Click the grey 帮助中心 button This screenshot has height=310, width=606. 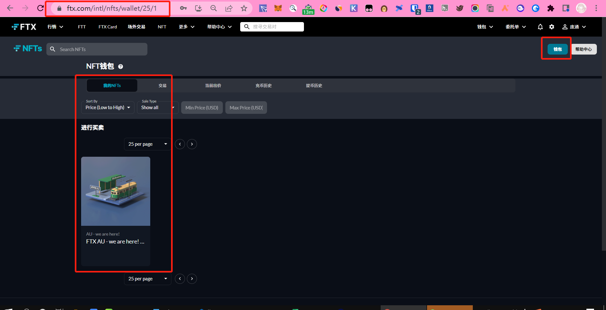click(584, 49)
